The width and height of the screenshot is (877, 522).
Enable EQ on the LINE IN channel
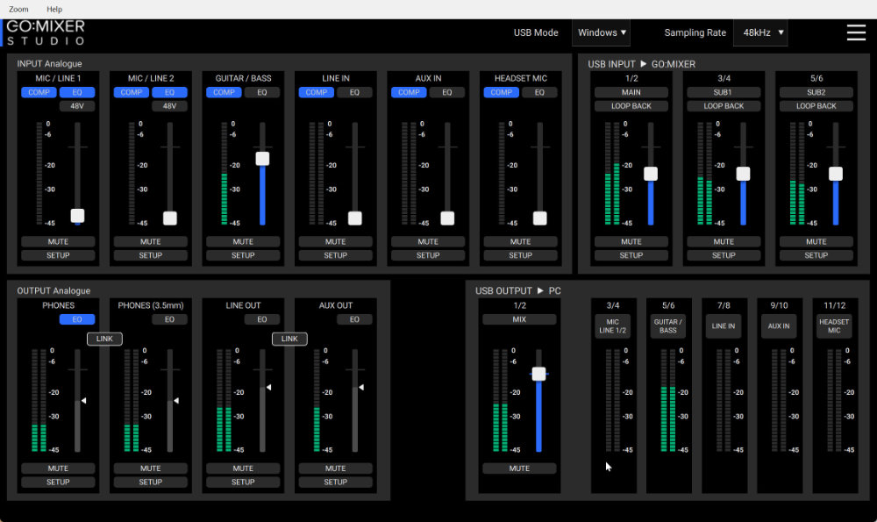[354, 92]
